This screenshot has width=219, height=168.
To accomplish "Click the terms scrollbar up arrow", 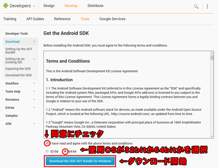I will 212,53.
